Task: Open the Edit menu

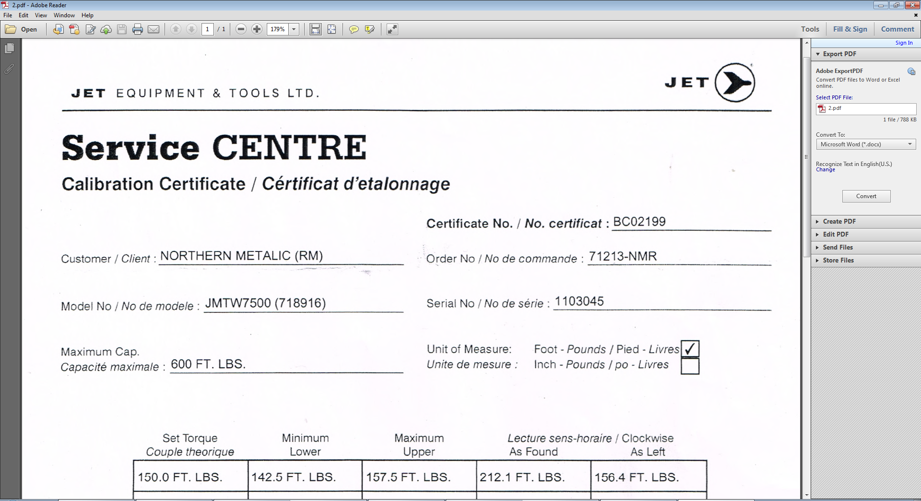Action: click(x=24, y=15)
